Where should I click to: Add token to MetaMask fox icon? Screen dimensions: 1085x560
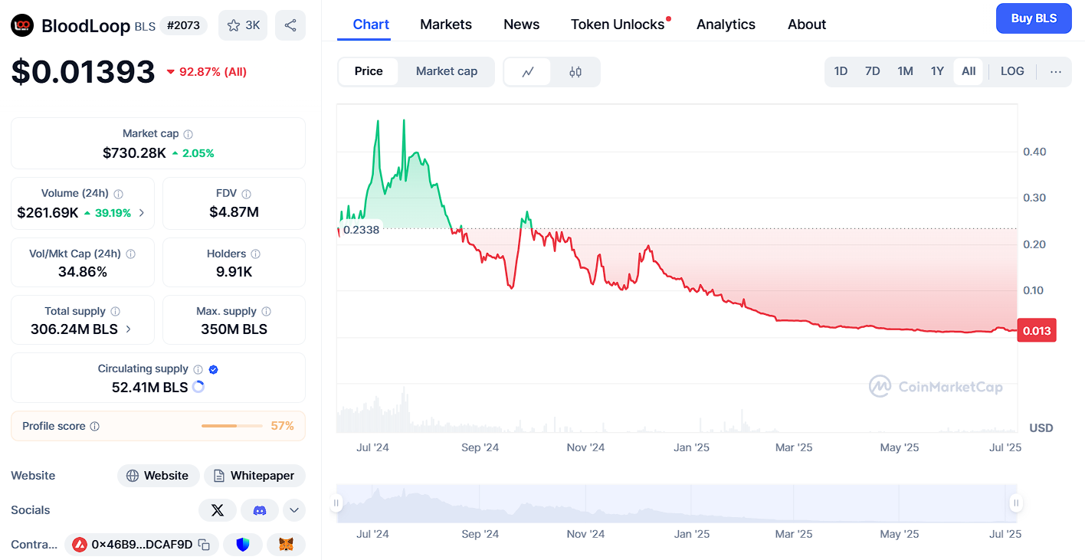click(x=286, y=545)
